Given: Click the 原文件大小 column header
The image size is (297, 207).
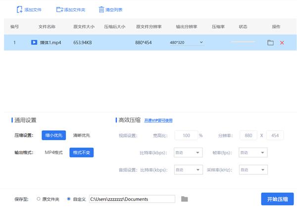Looking at the screenshot, I should (84, 27).
